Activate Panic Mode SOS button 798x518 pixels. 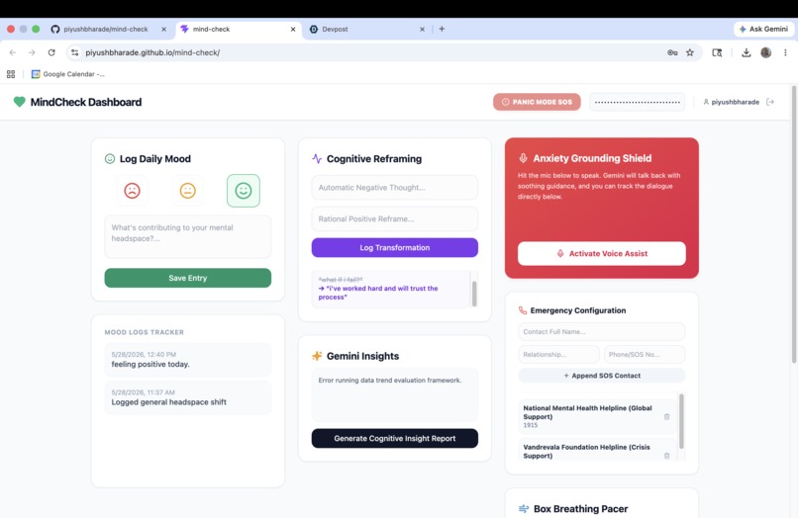coord(537,102)
